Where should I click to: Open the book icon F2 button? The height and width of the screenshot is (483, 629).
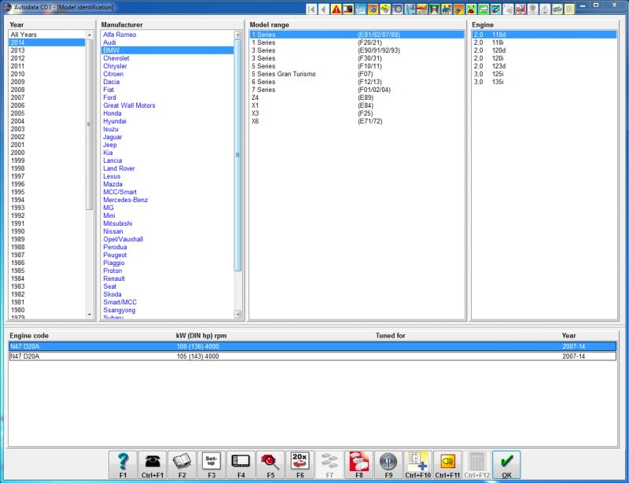tap(182, 465)
